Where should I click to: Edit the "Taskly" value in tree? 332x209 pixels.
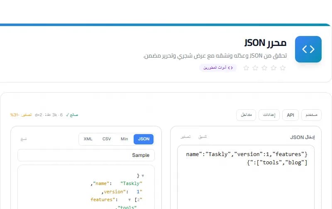pyautogui.click(x=131, y=183)
